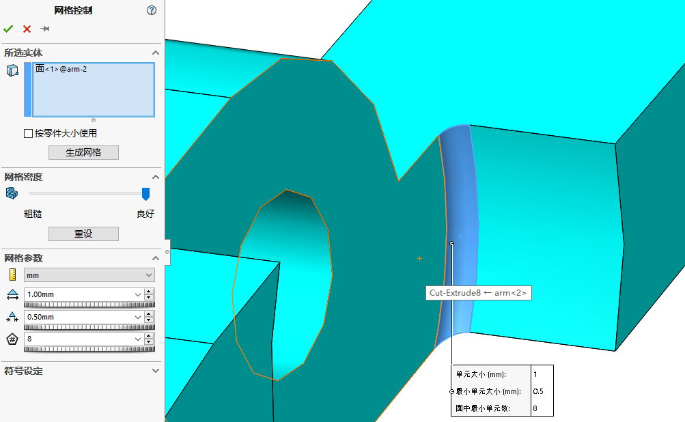Click the ruler units icon
Image resolution: width=685 pixels, height=422 pixels.
tap(12, 275)
